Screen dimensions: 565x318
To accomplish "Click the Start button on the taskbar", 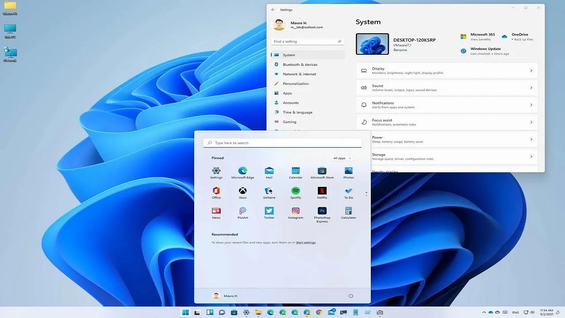I will tap(185, 313).
